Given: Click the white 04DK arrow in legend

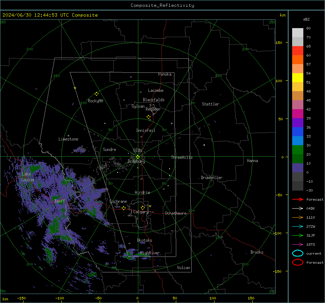Looking at the screenshot, I should [298, 209].
